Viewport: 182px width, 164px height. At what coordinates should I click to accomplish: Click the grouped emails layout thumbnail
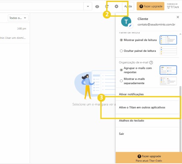pyautogui.click(x=168, y=70)
